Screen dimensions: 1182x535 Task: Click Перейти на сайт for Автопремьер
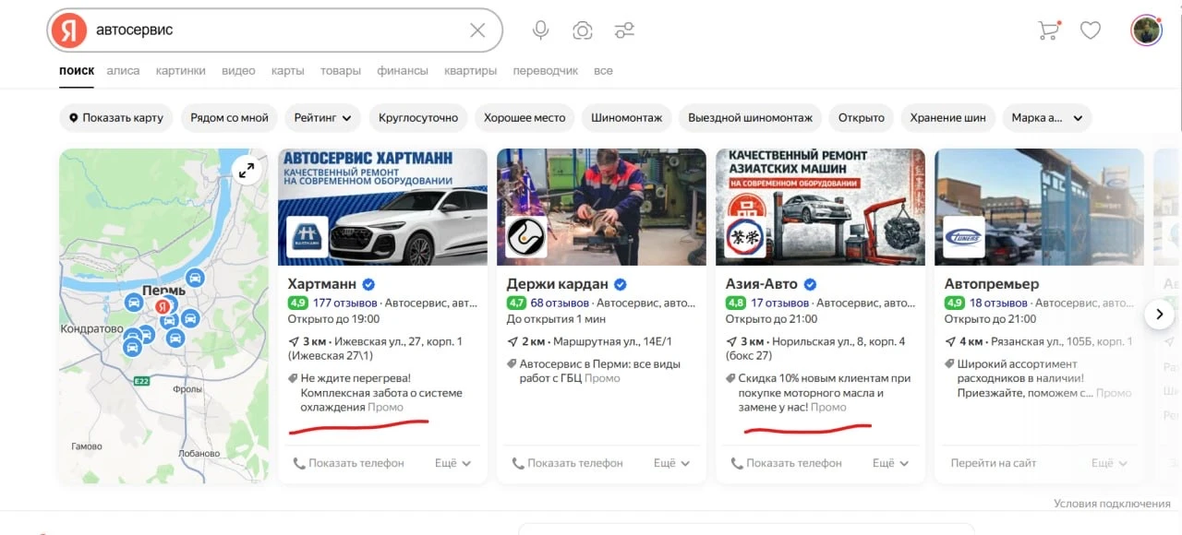pyautogui.click(x=994, y=463)
